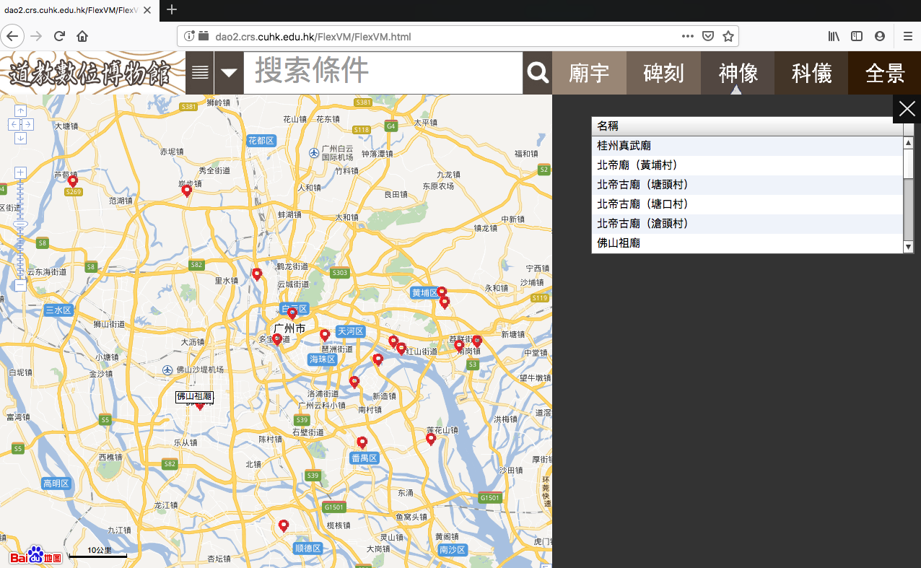
Task: Adjust the map zoom level slider handle
Action: pyautogui.click(x=20, y=225)
